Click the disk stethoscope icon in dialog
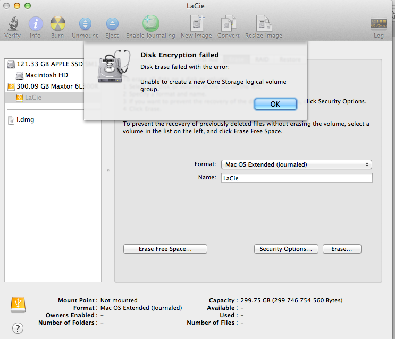395x339 pixels. 114,66
